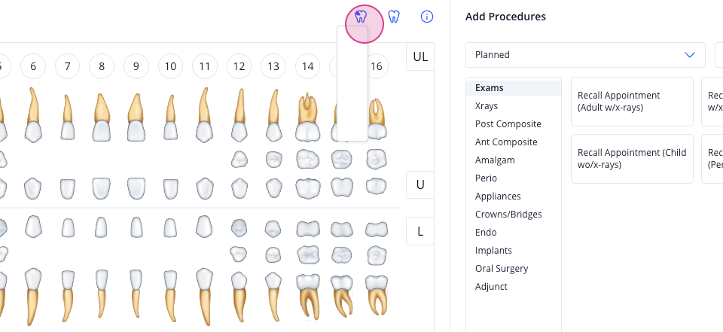This screenshot has height=332, width=723.
Task: Toggle the U arch button
Action: click(420, 185)
